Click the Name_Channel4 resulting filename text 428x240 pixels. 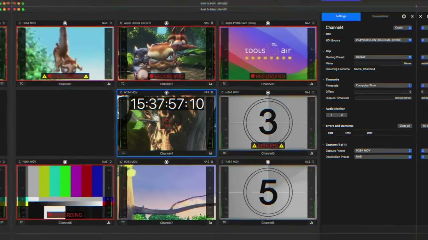[364, 69]
